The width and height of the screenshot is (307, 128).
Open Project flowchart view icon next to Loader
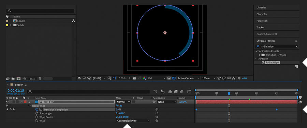pos(73,21)
